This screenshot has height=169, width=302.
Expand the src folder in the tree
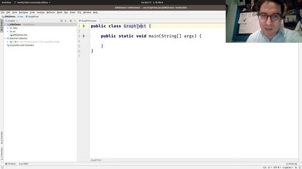[8, 31]
